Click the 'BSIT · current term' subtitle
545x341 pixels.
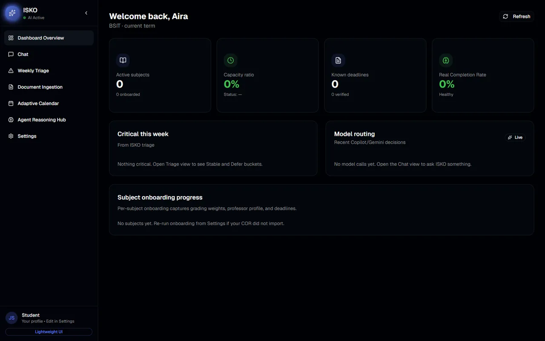point(132,26)
